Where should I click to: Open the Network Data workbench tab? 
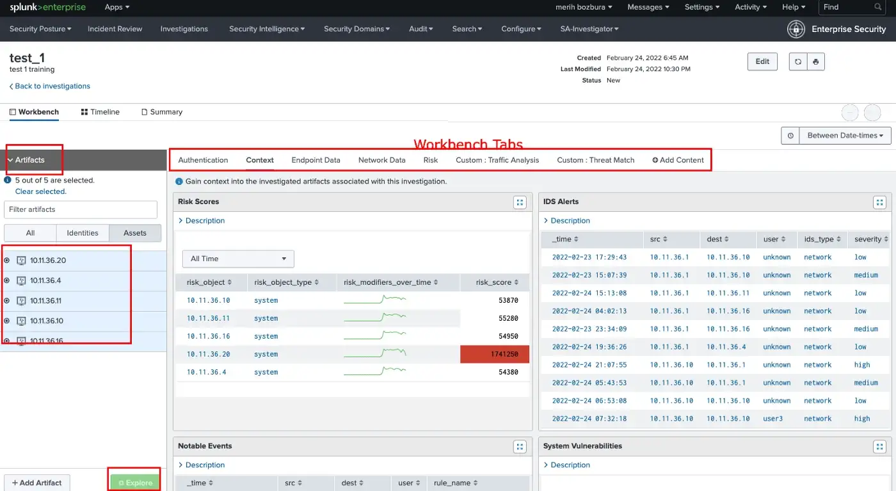[382, 160]
